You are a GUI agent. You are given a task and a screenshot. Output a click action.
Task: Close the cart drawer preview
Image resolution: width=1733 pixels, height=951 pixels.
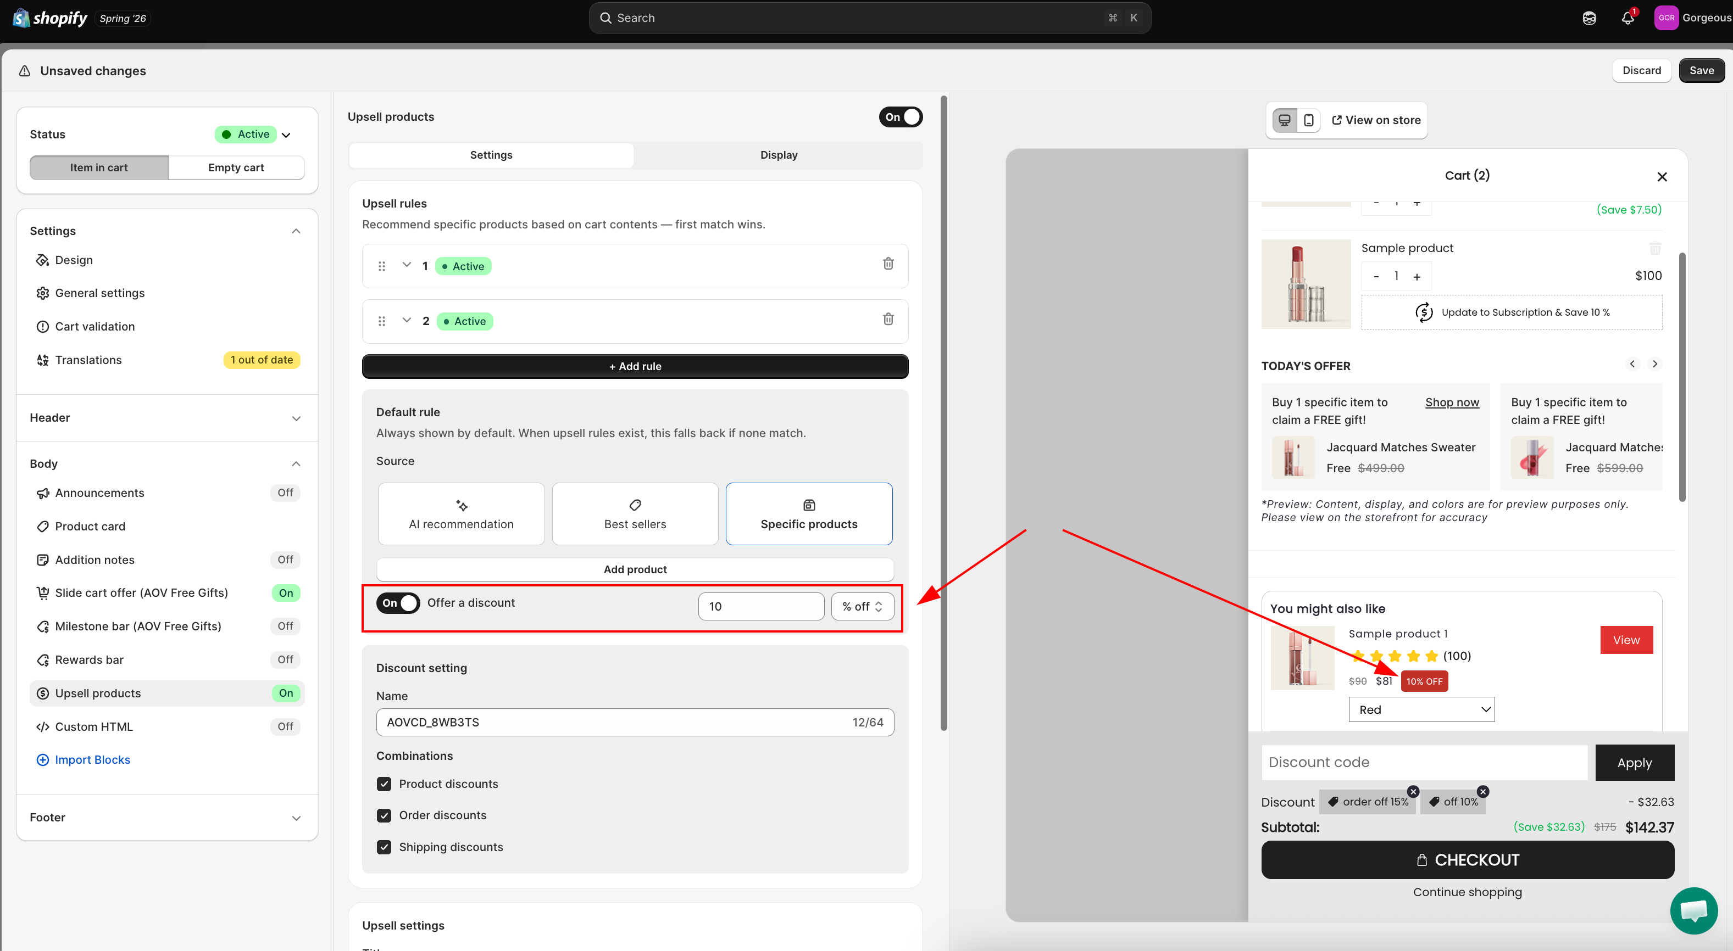(x=1662, y=177)
